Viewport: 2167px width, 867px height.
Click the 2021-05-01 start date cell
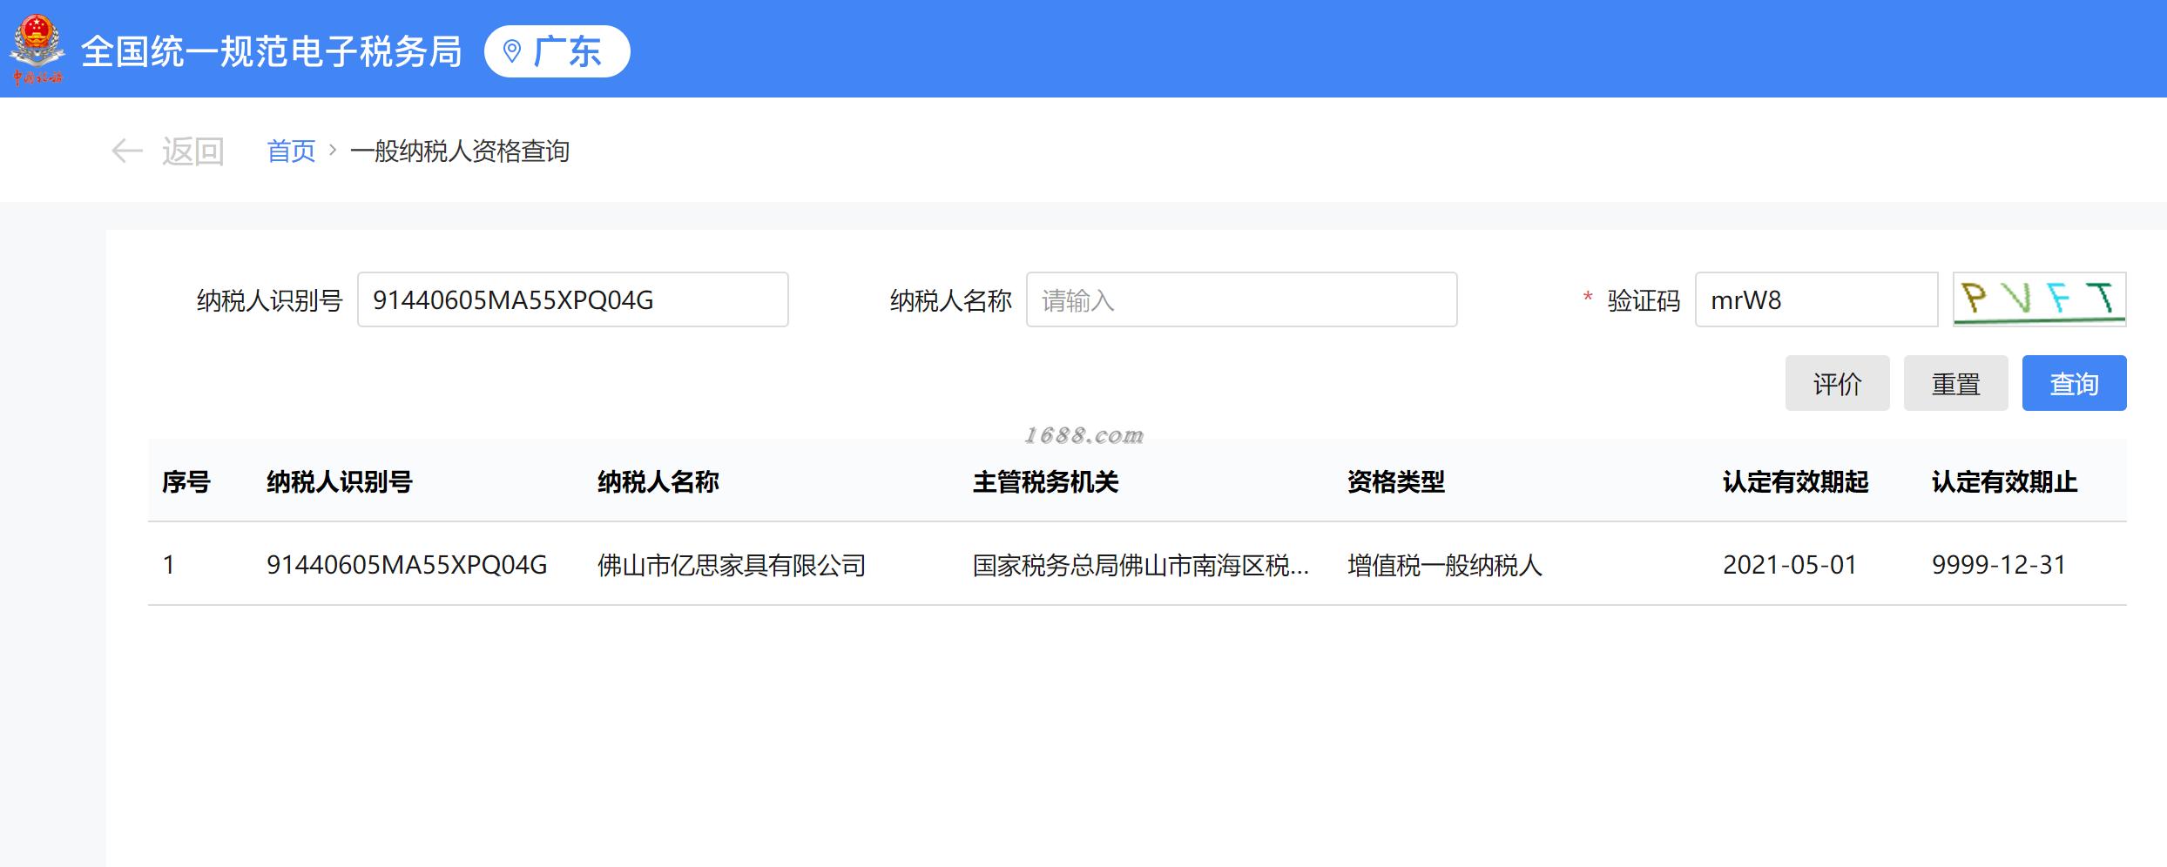pyautogui.click(x=1790, y=565)
